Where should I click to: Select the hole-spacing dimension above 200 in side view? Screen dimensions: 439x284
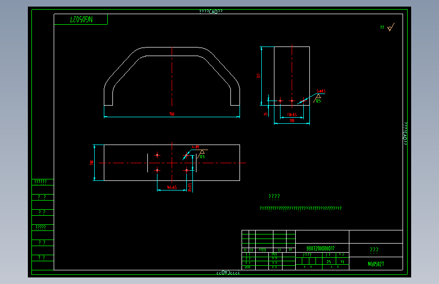[x=292, y=115]
